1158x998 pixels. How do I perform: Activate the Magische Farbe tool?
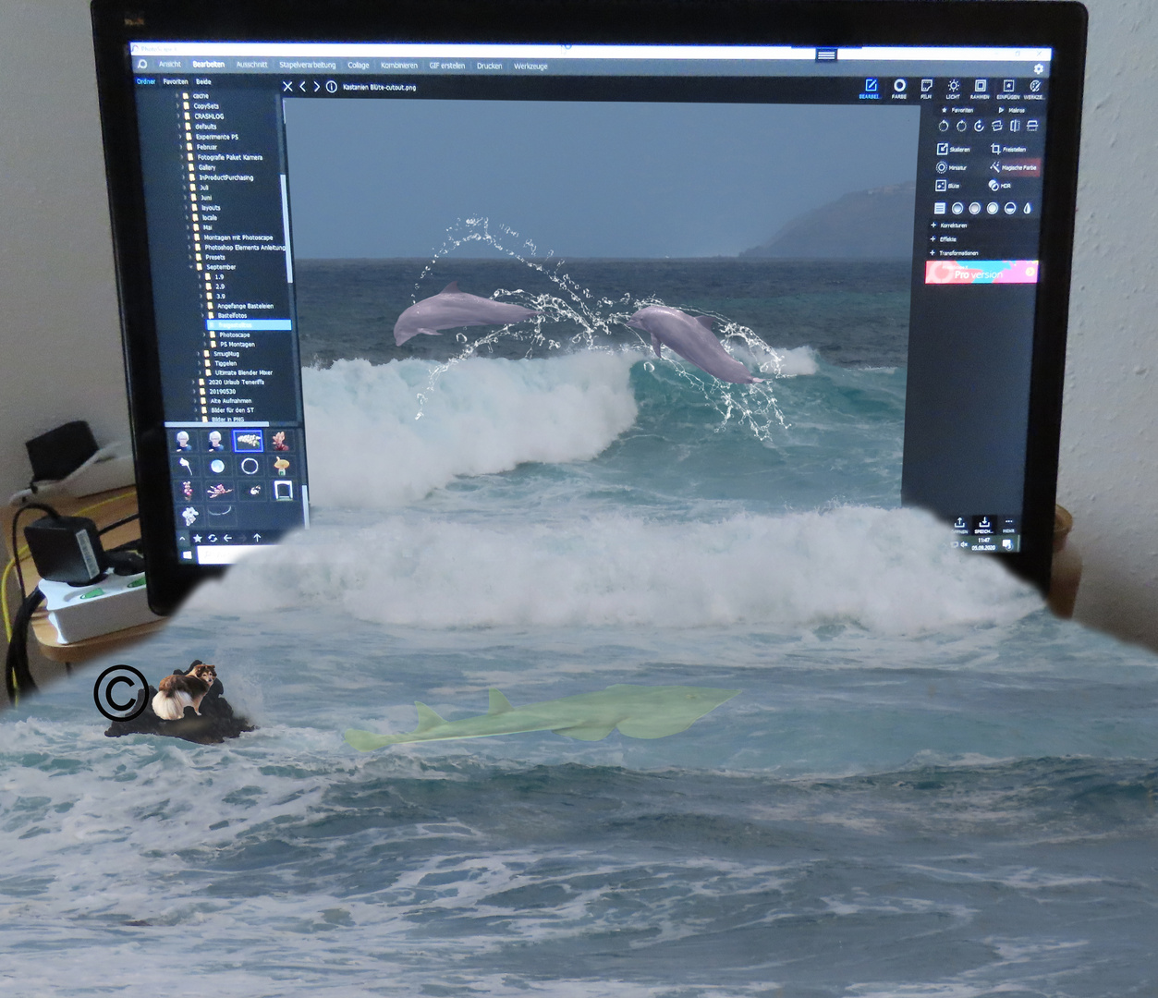pos(1015,167)
